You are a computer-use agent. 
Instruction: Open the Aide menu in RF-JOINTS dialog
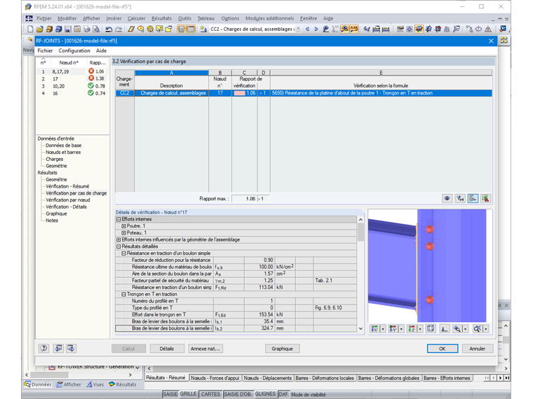101,50
